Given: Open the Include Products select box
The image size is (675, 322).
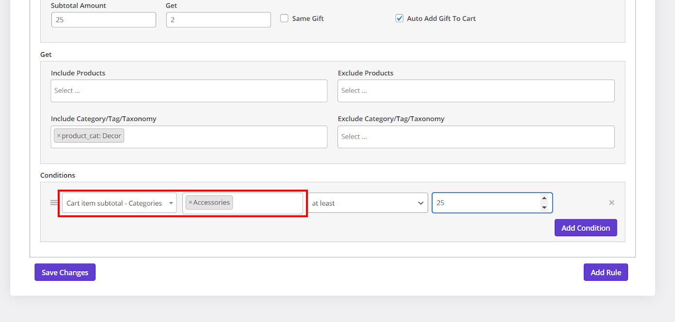Looking at the screenshot, I should [189, 91].
